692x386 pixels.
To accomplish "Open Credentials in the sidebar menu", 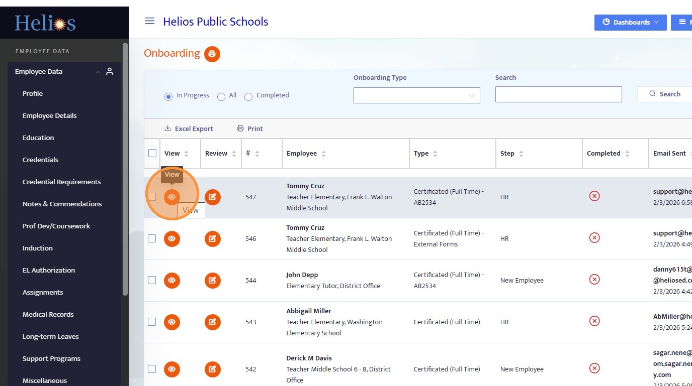I will pyautogui.click(x=40, y=160).
